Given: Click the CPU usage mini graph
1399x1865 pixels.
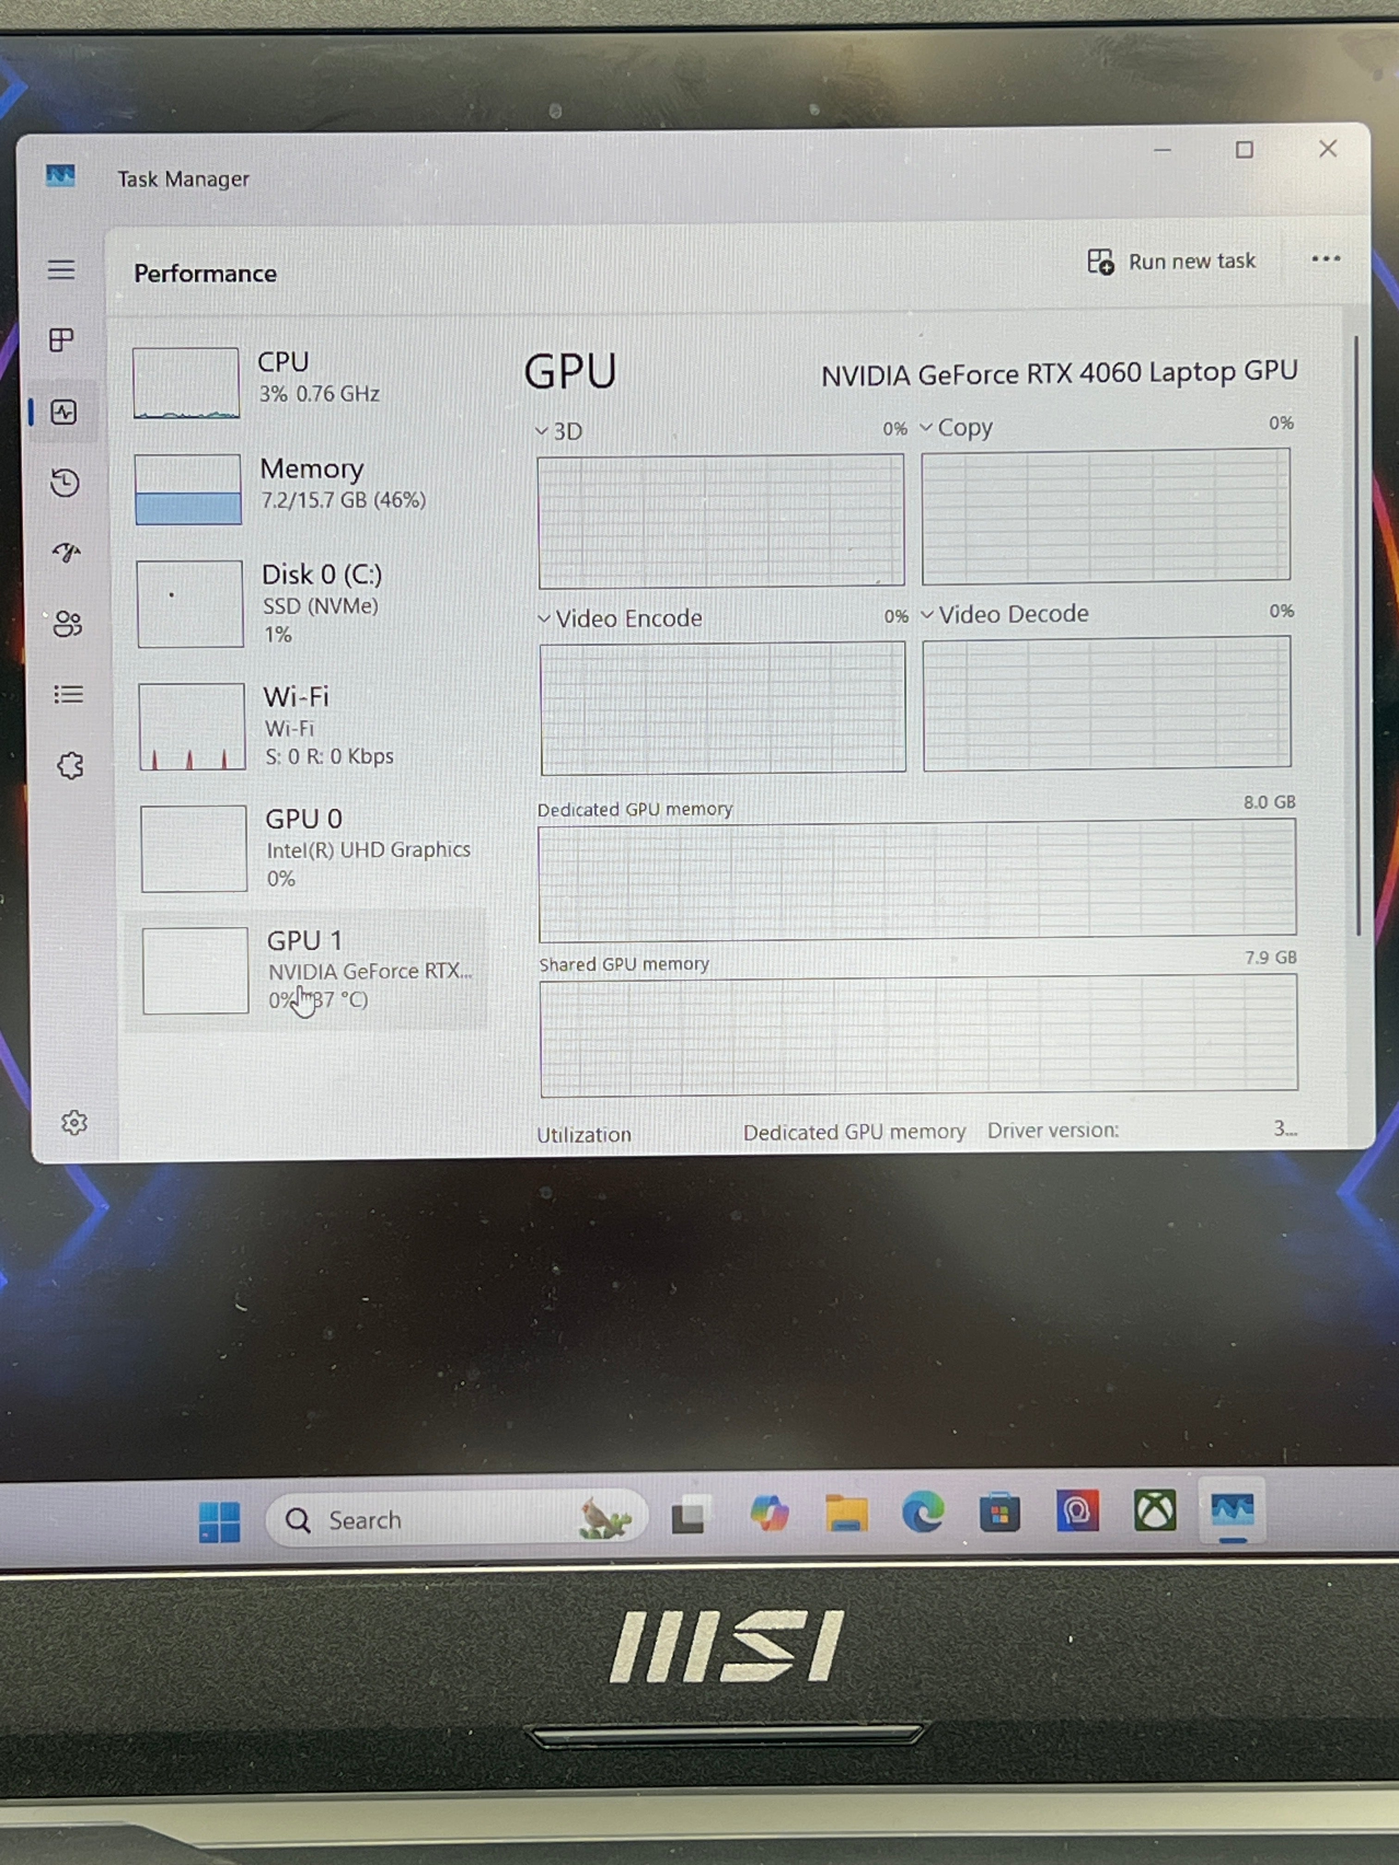Looking at the screenshot, I should (186, 383).
